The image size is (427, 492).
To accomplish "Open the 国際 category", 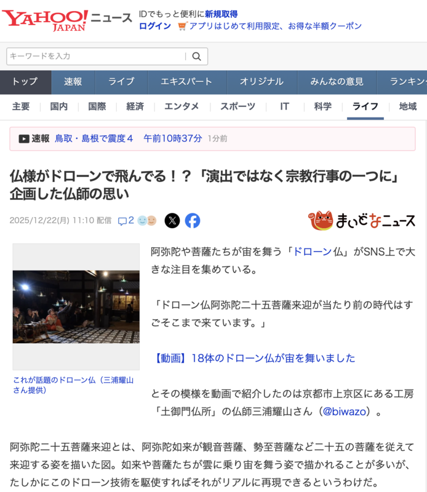I will [x=97, y=106].
